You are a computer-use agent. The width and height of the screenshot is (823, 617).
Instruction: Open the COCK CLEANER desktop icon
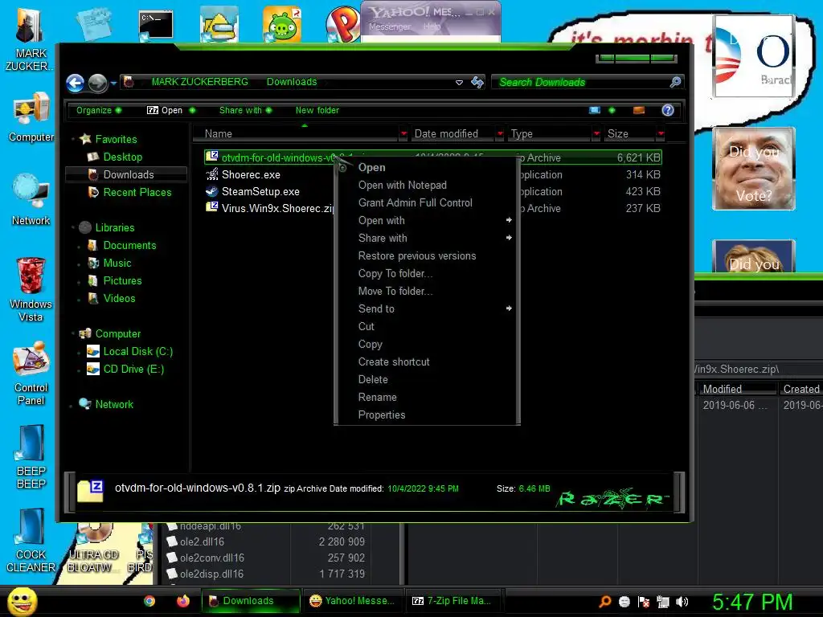(x=31, y=541)
